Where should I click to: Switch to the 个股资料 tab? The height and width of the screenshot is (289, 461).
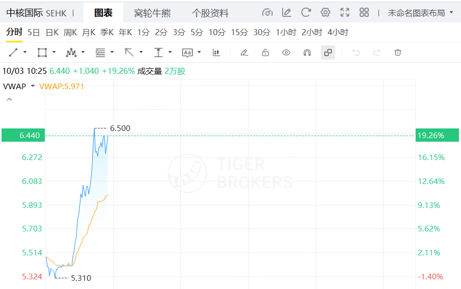coord(210,13)
